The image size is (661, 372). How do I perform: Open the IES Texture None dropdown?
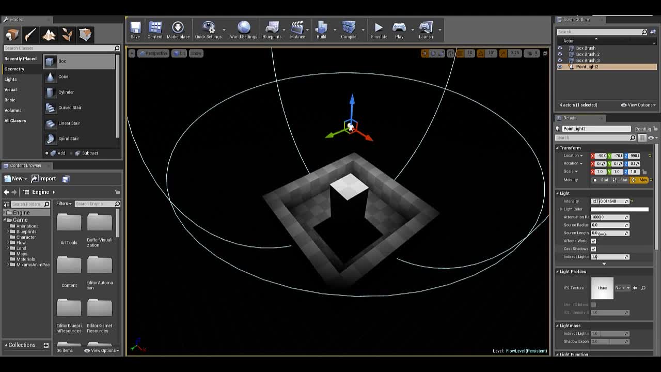click(x=622, y=288)
